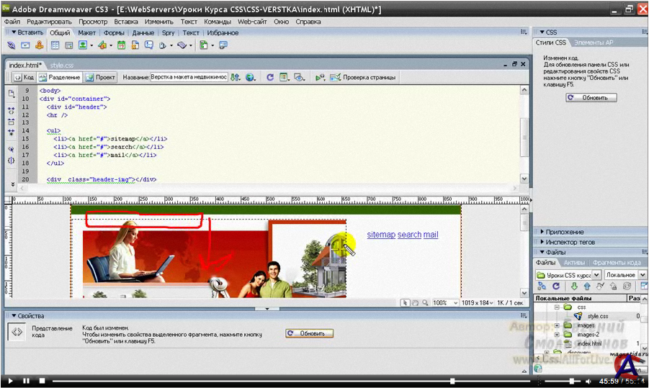Click the Server-Side Include icon

(135, 45)
